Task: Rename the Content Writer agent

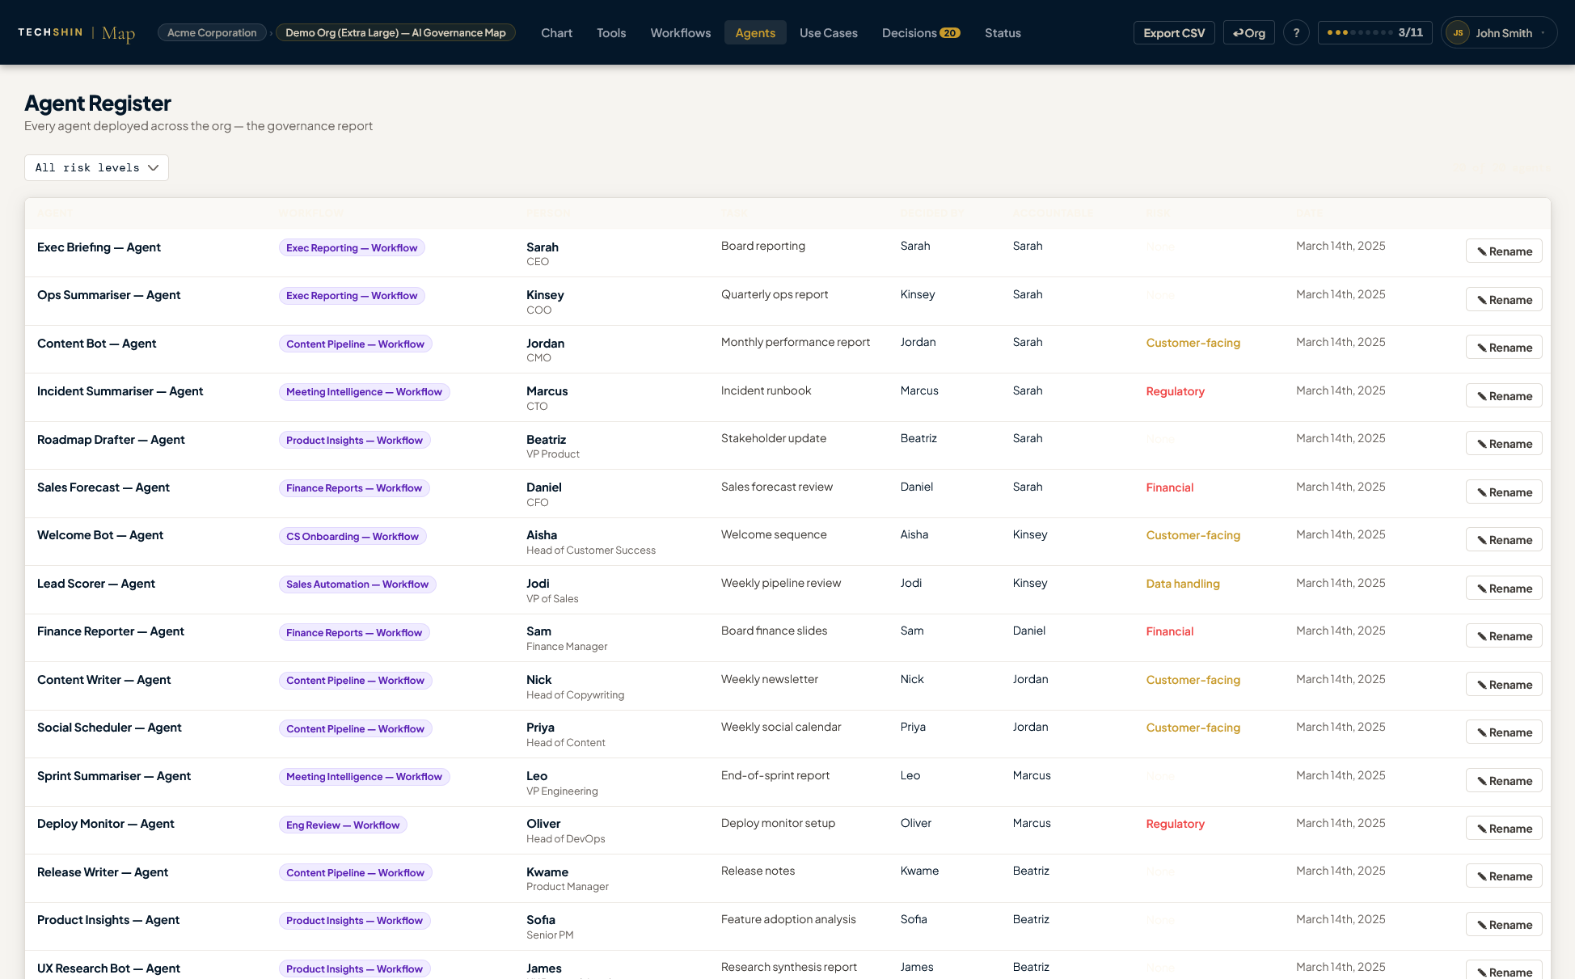Action: tap(1504, 685)
